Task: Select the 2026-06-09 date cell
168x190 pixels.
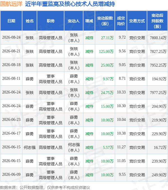Action: click(x=11, y=175)
